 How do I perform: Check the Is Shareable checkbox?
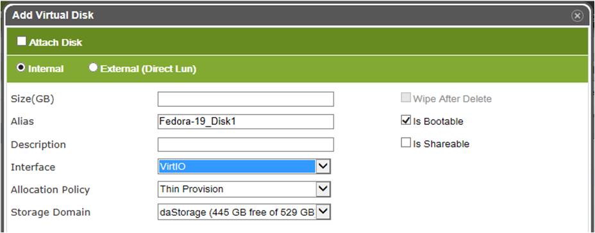[x=406, y=143]
